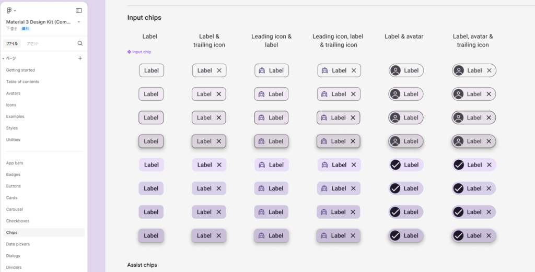Click the avatar in first Label & avatar chip
Screen dimensions: 535x272
(396, 70)
